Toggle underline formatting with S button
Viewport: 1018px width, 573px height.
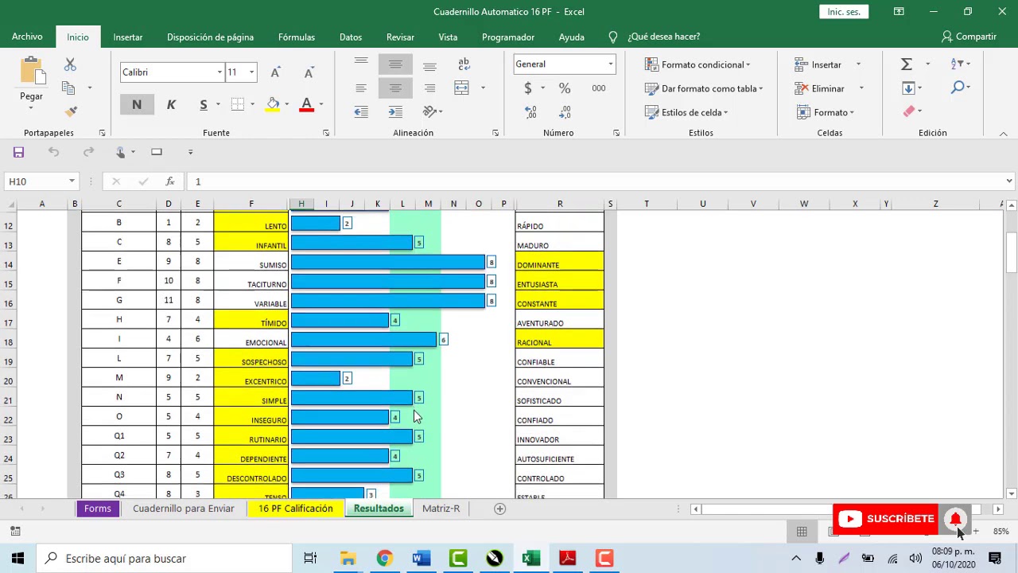coord(204,104)
